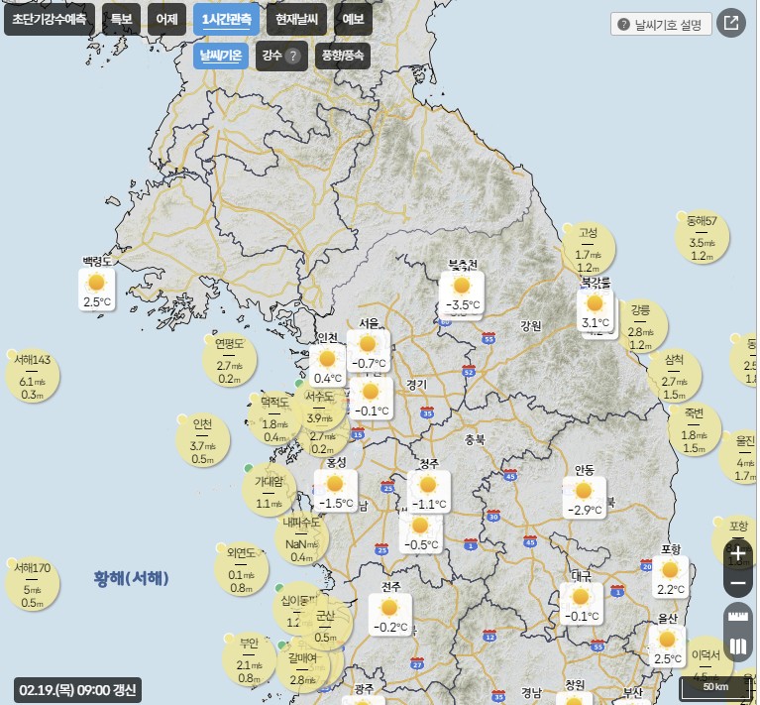Select the ruler distance measuring tool
The image size is (760, 705).
tap(738, 617)
